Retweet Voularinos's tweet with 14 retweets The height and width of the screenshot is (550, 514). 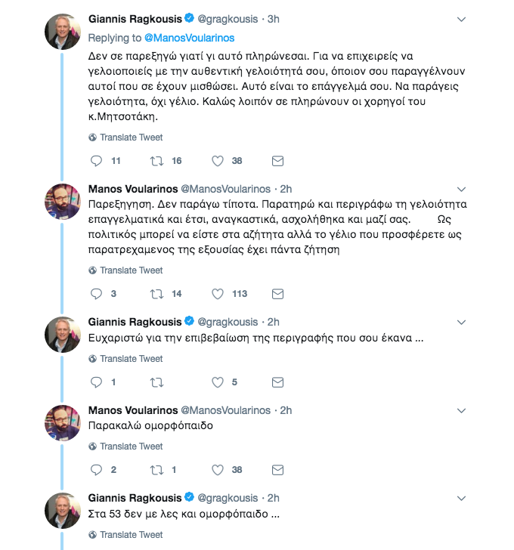tap(156, 294)
